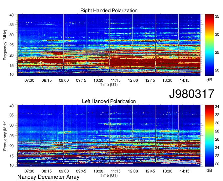The width and height of the screenshot is (223, 181).
Task: Click the 25 dB label on top color bar
Action: [217, 52]
